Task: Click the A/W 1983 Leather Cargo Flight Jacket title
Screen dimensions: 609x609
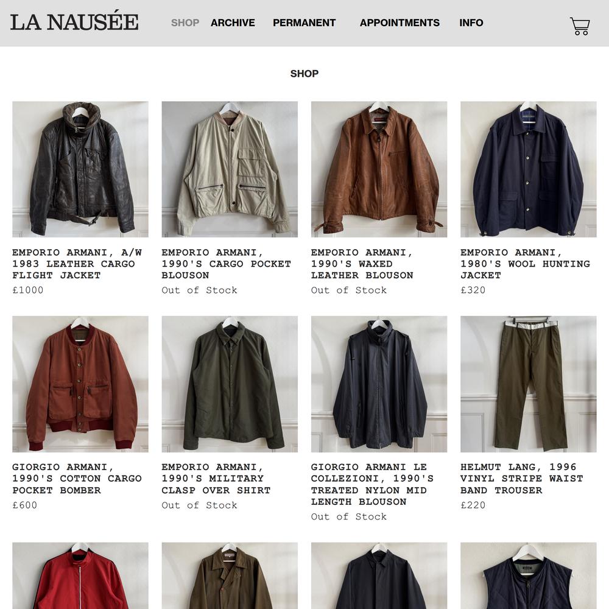Action: (77, 264)
